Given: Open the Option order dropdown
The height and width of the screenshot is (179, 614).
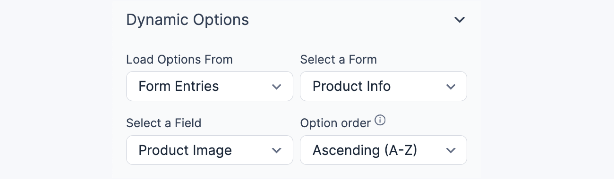Looking at the screenshot, I should (x=384, y=150).
